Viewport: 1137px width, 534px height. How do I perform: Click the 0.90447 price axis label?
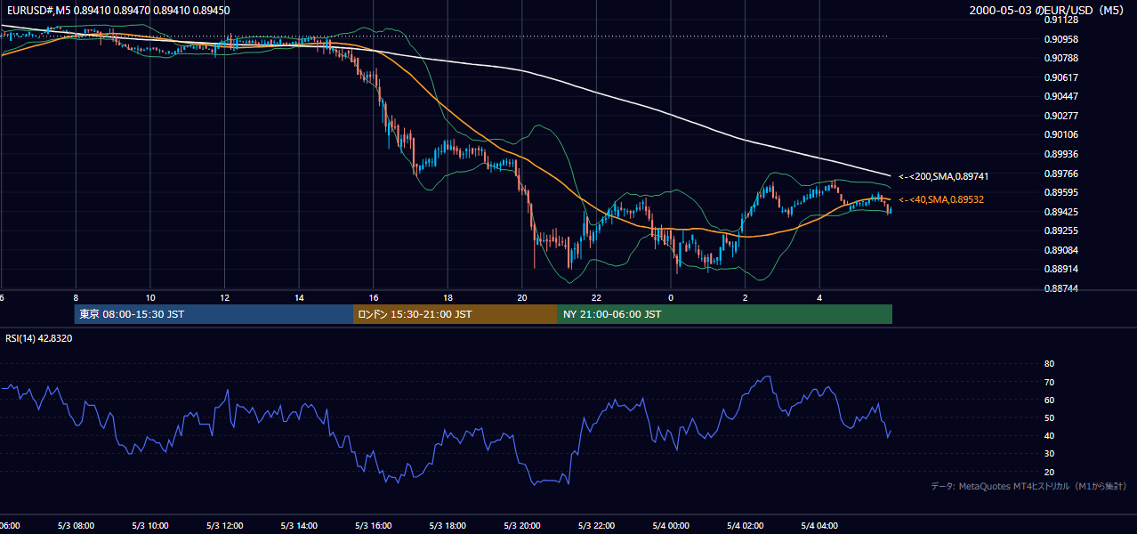1062,96
